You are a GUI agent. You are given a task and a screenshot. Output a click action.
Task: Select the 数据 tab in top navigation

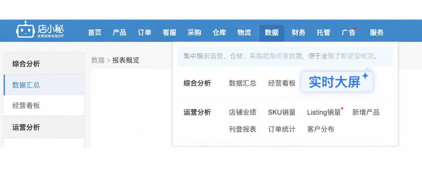(x=272, y=33)
